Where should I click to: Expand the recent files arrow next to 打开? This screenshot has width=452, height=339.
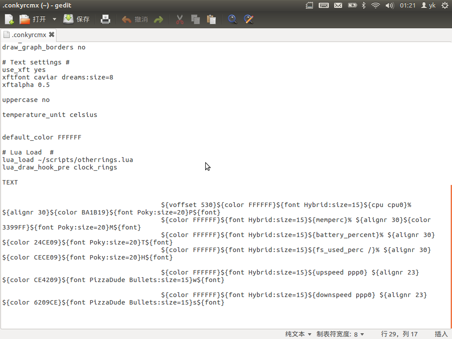click(x=54, y=19)
